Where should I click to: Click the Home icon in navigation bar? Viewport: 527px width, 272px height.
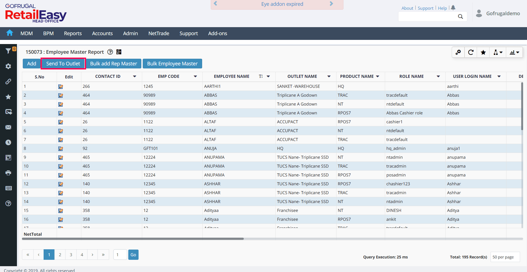click(10, 33)
